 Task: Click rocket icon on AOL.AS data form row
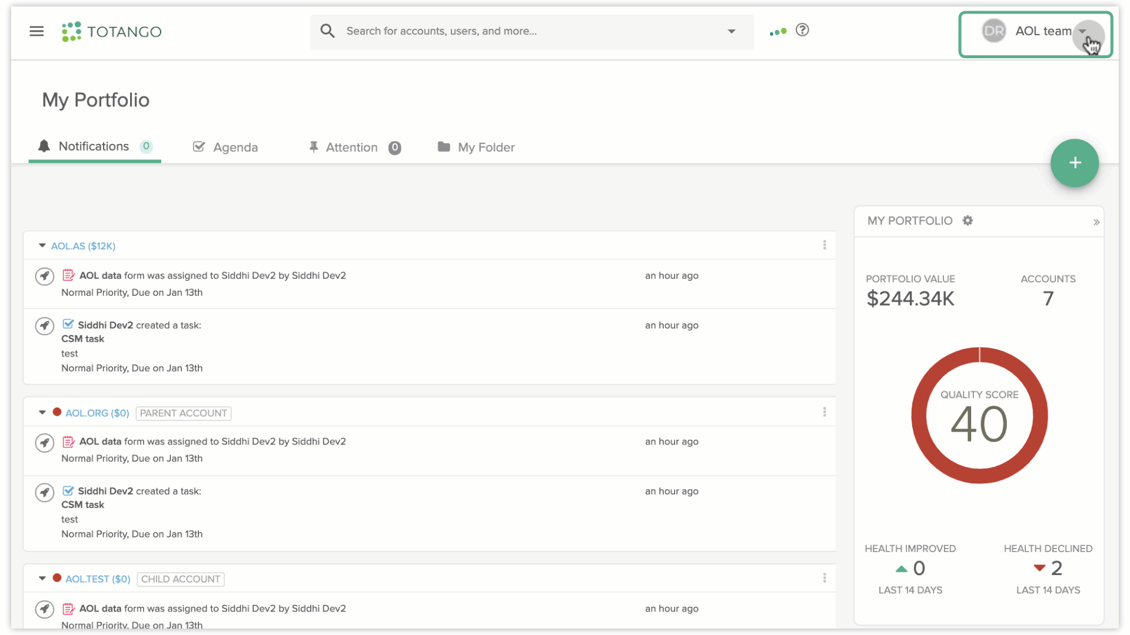pyautogui.click(x=45, y=276)
